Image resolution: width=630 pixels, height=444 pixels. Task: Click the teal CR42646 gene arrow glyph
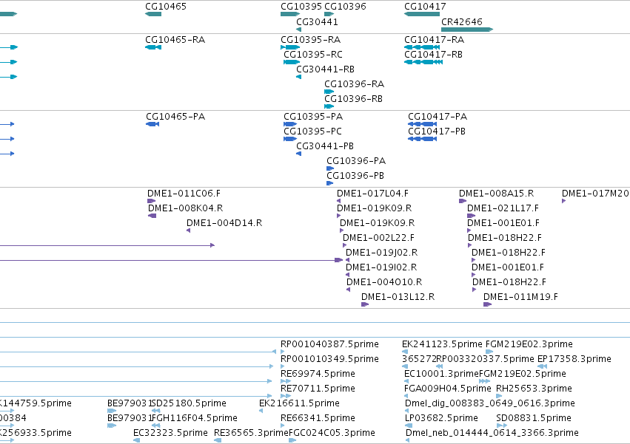[467, 30]
